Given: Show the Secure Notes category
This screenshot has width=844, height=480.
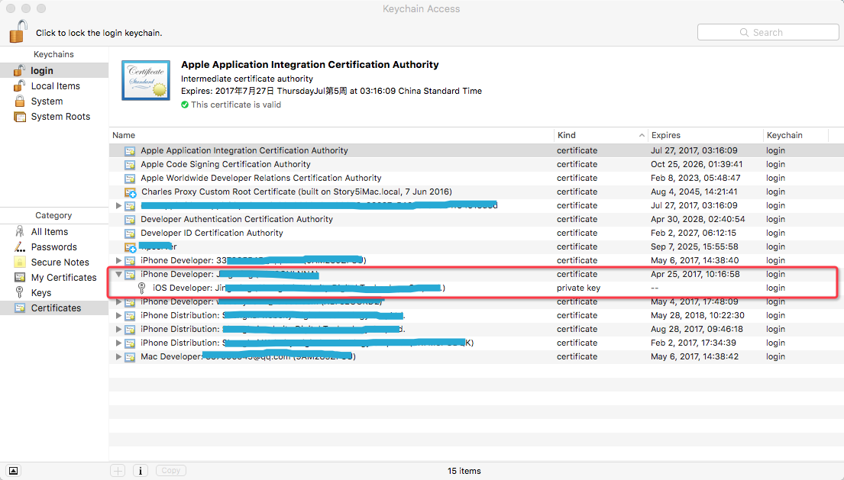Looking at the screenshot, I should pyautogui.click(x=53, y=263).
